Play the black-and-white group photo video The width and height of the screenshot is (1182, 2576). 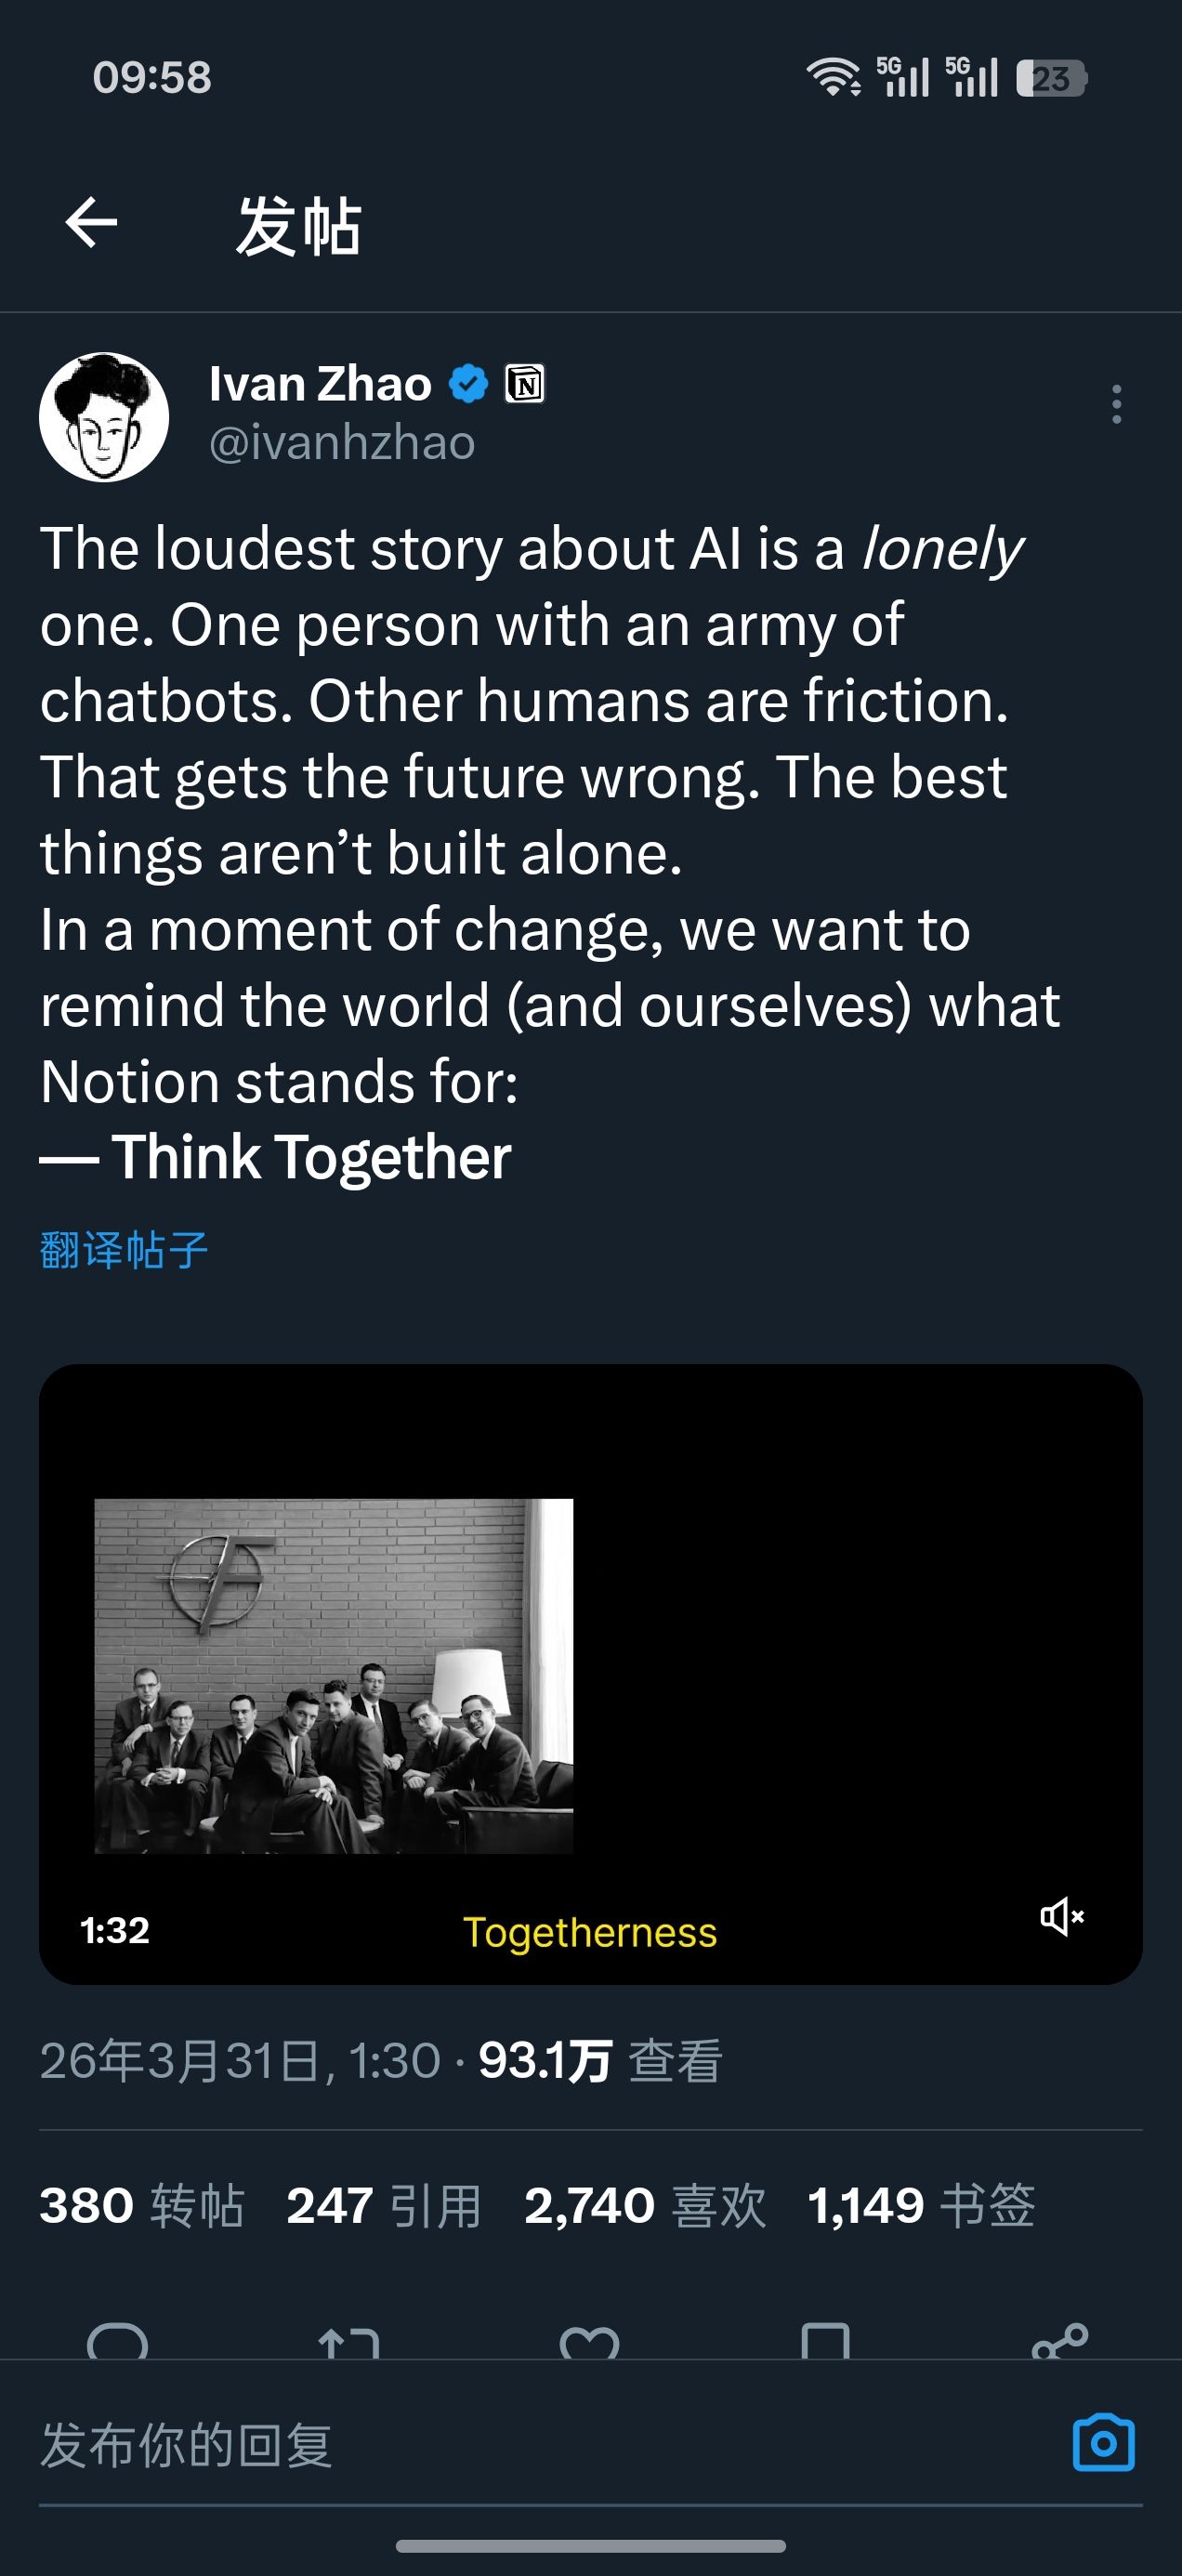pyautogui.click(x=590, y=1675)
